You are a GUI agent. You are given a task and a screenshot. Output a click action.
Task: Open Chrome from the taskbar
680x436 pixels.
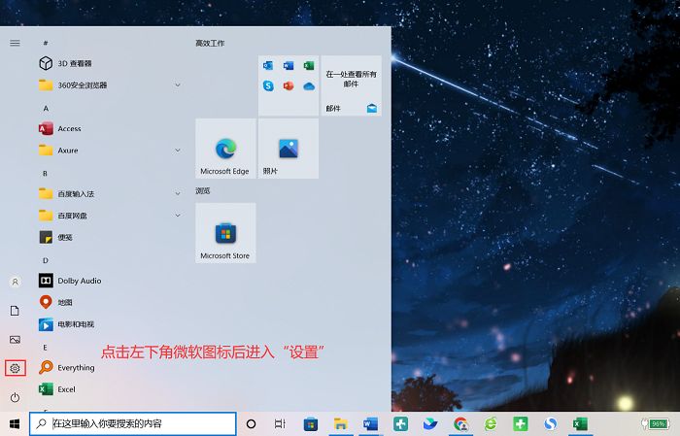(461, 424)
